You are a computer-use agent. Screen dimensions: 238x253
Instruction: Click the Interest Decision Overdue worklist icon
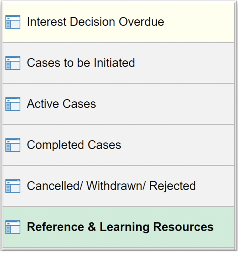click(x=13, y=22)
